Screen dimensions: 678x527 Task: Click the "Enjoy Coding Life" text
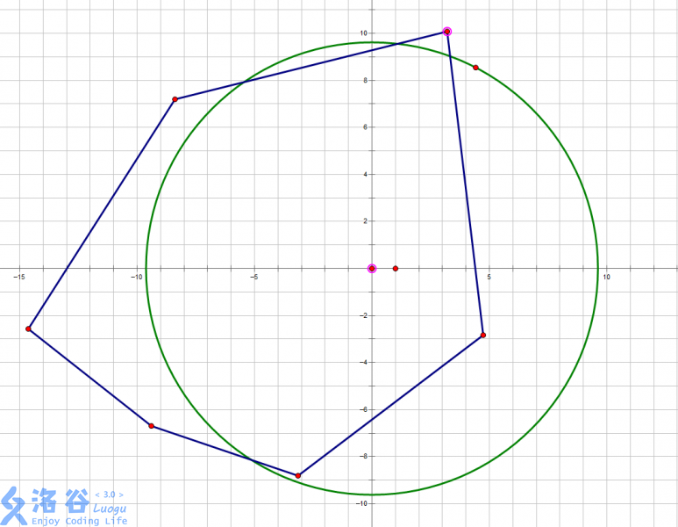coord(80,521)
